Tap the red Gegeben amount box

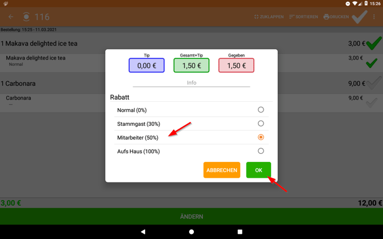pos(236,66)
